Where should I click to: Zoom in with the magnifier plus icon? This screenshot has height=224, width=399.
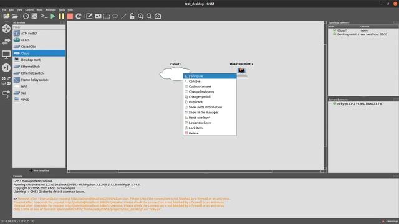click(140, 16)
